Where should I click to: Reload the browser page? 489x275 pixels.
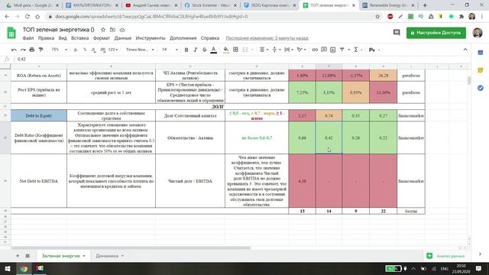tap(28, 17)
